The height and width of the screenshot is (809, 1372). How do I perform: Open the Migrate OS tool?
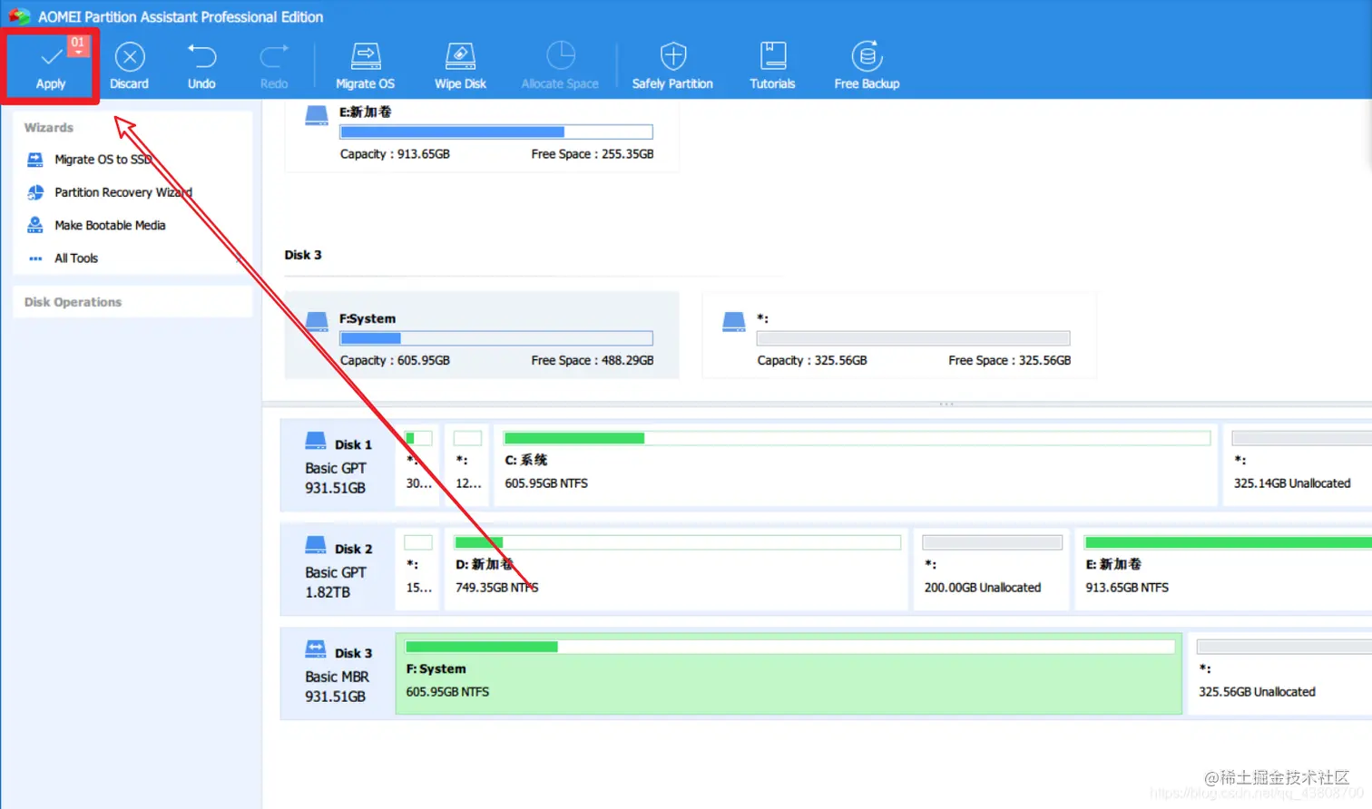365,65
